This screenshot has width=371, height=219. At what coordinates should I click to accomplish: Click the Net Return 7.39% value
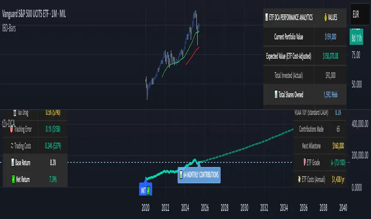tap(53, 180)
